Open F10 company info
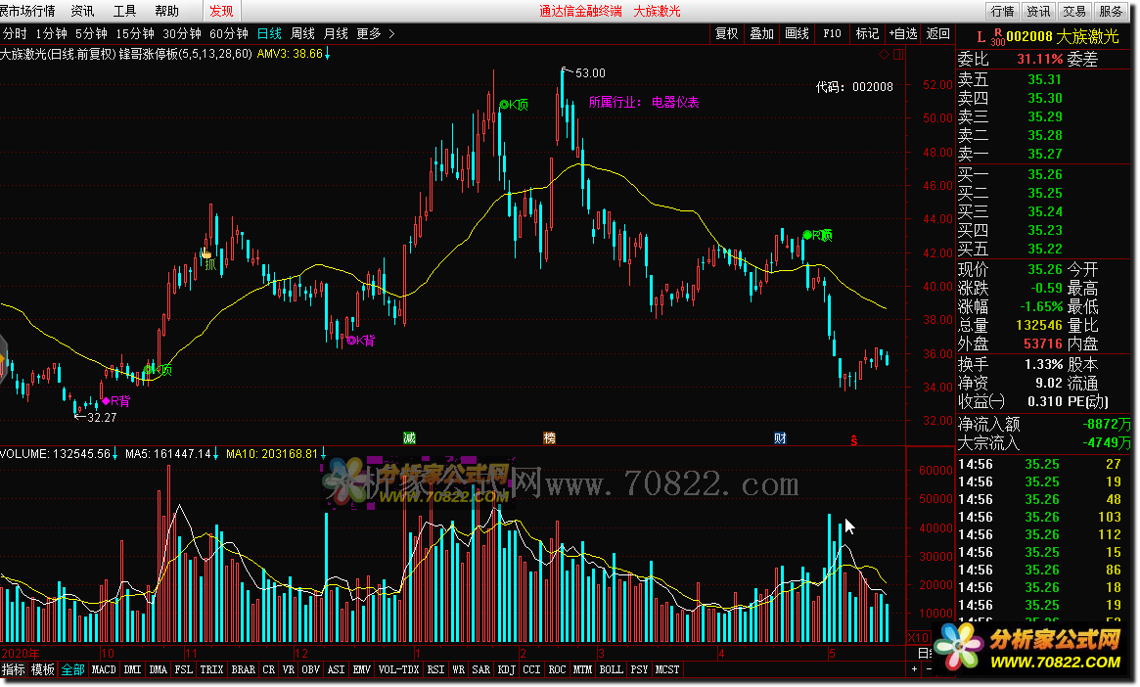This screenshot has width=1140, height=687. coord(832,33)
